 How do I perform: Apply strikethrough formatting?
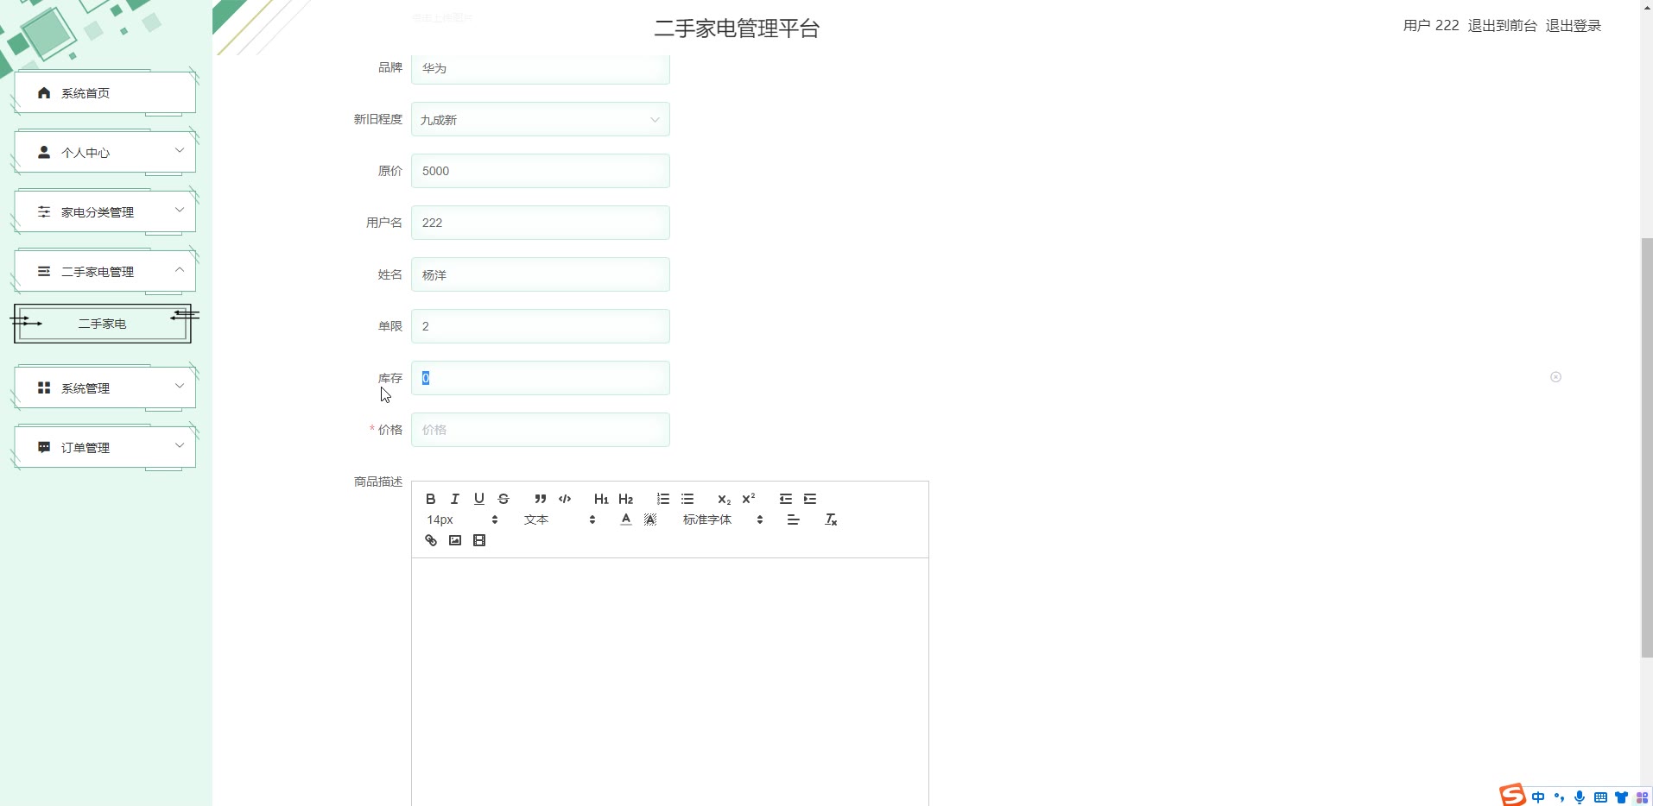coord(503,499)
